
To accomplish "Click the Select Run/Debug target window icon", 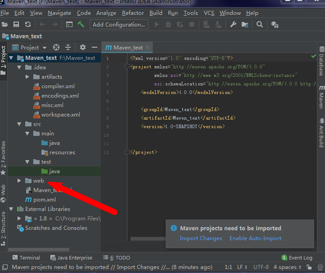I will pyautogui.click(x=69, y=24).
